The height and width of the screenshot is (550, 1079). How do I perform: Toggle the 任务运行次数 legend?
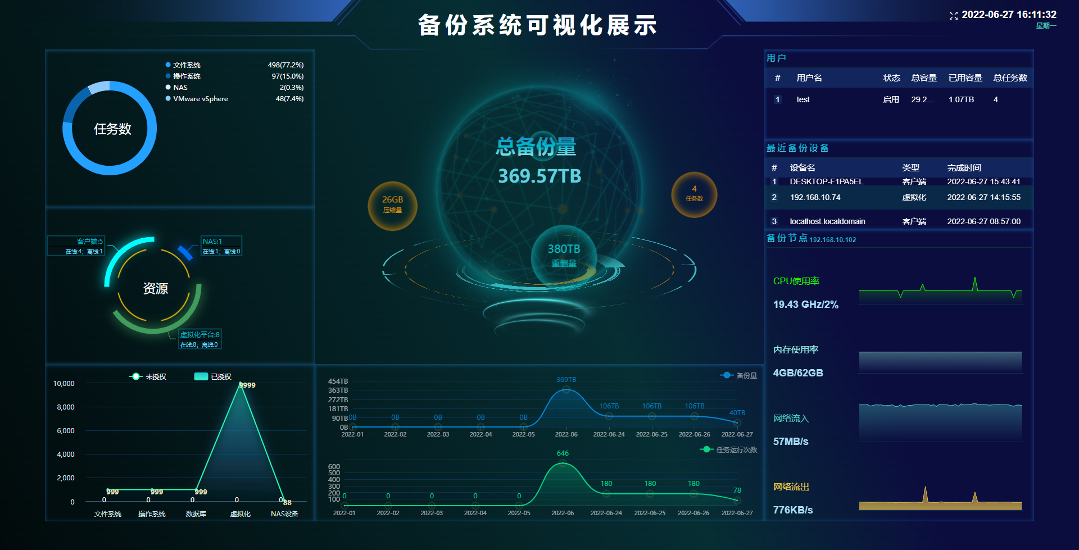click(729, 449)
